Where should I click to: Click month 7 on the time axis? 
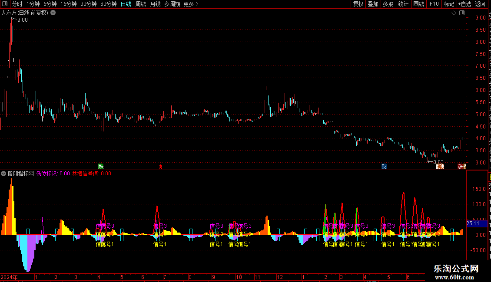(x=165, y=277)
